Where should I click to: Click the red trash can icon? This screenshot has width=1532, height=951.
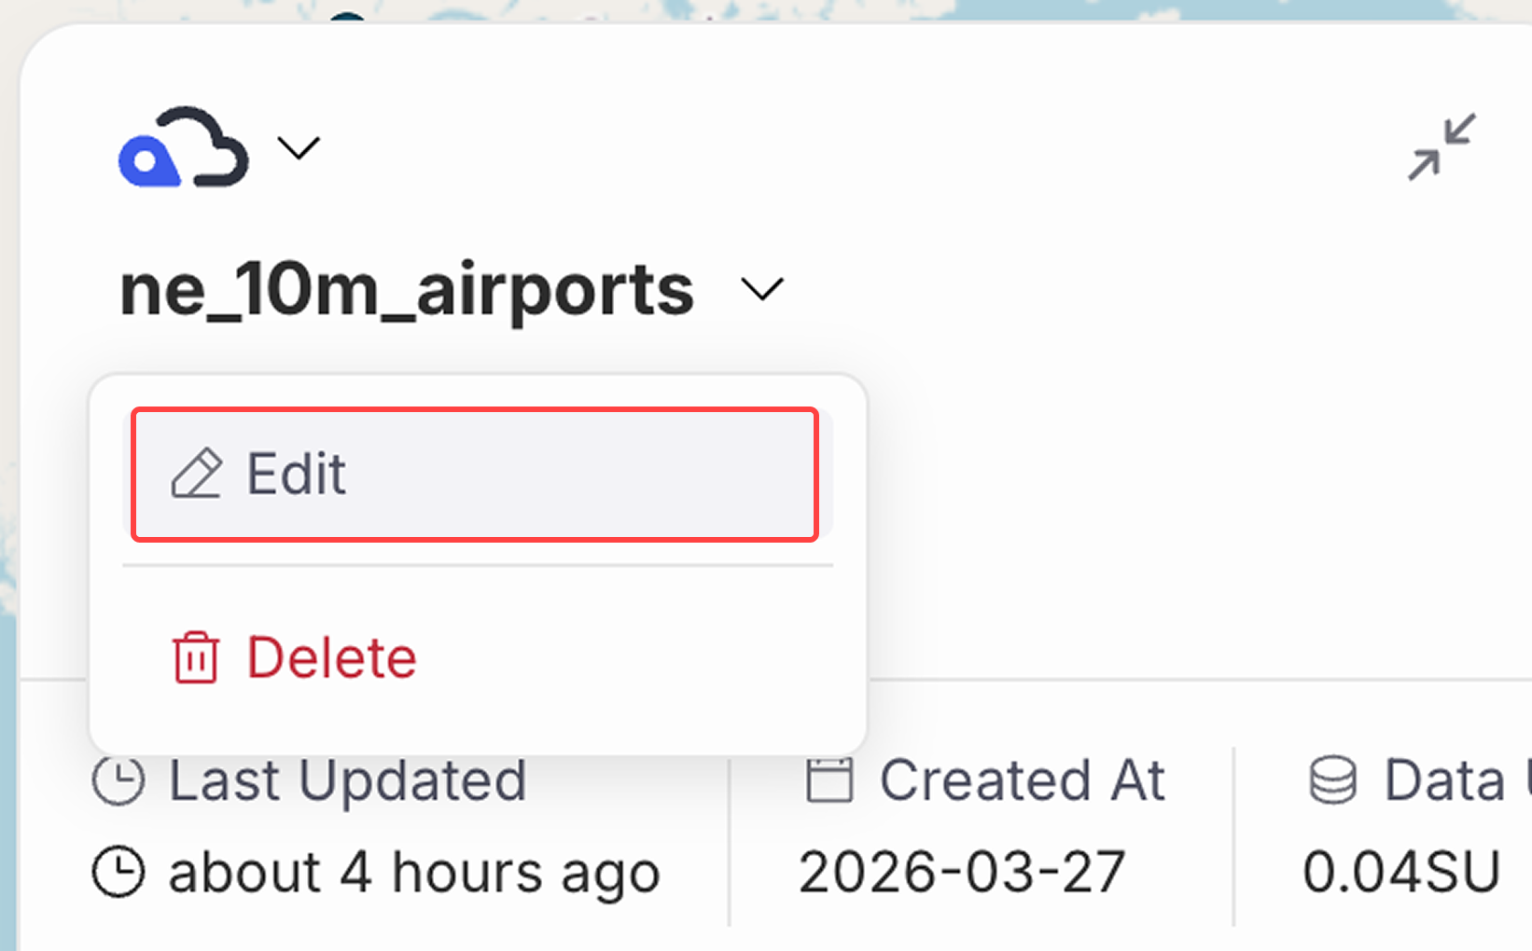(196, 657)
